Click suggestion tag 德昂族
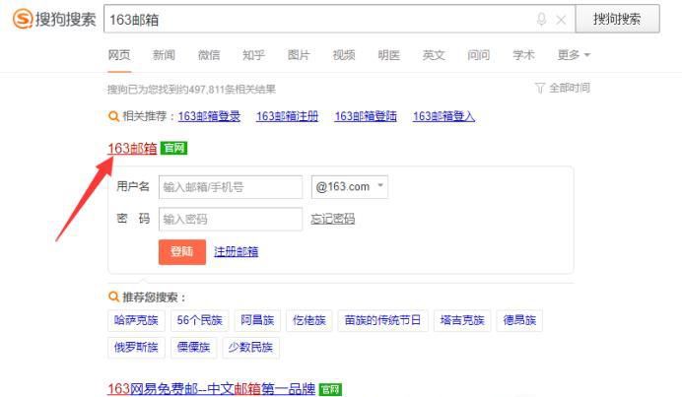The height and width of the screenshot is (397, 682). click(519, 320)
